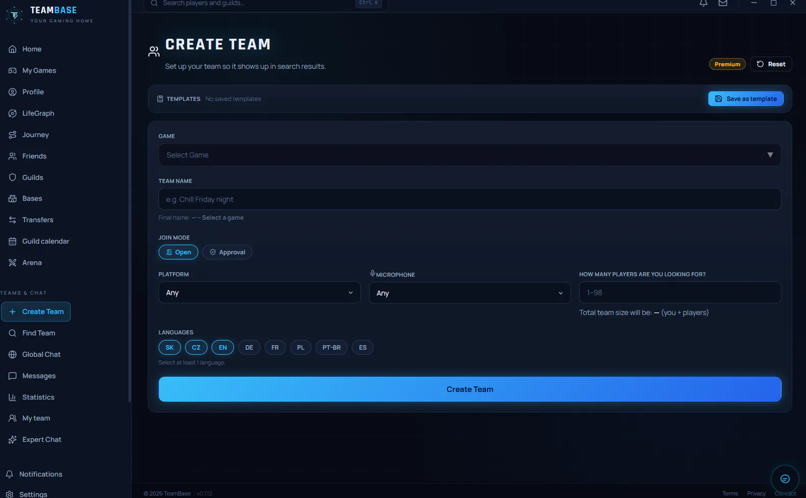
Task: Toggle the SK language chip
Action: click(170, 348)
